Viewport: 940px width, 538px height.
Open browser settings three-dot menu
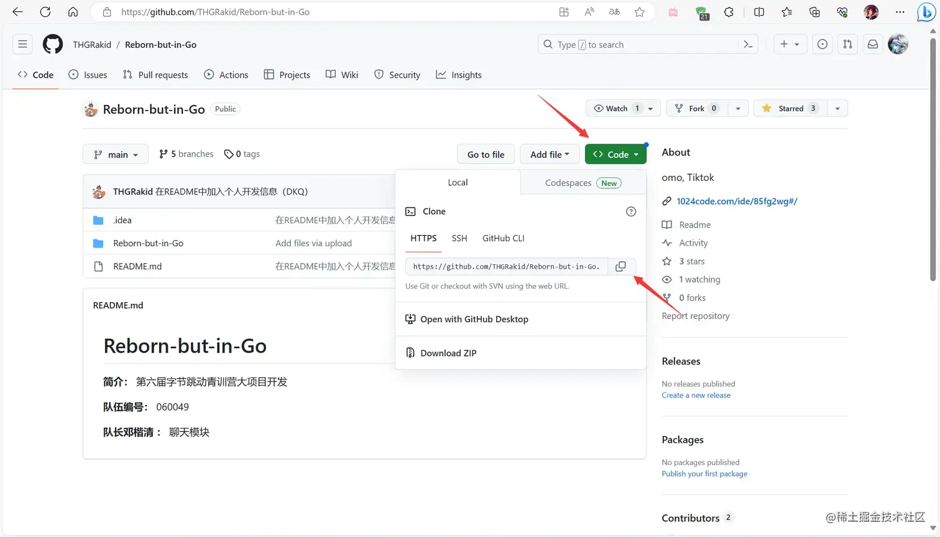(900, 12)
